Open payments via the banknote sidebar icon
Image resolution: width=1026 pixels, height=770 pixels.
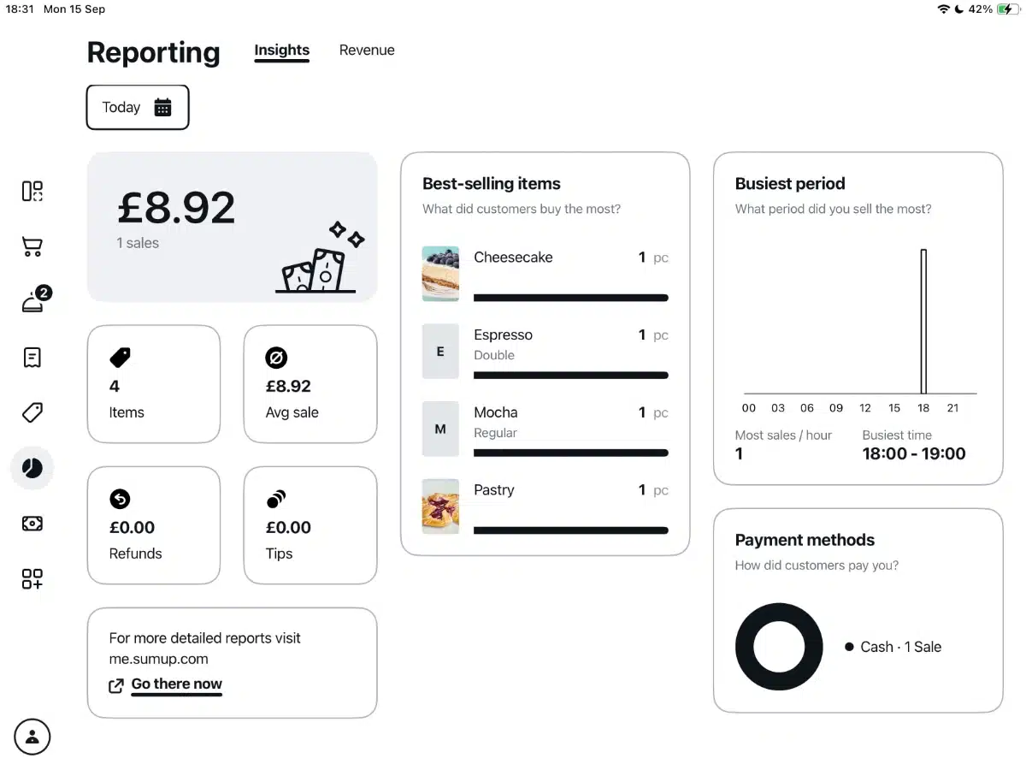(x=32, y=524)
